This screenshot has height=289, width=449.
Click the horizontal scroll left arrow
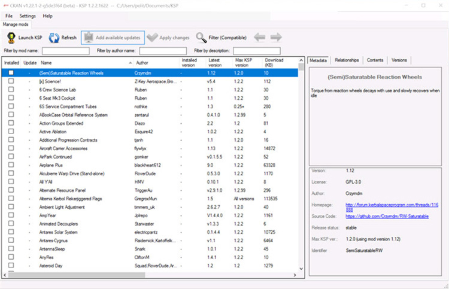pos(5,275)
